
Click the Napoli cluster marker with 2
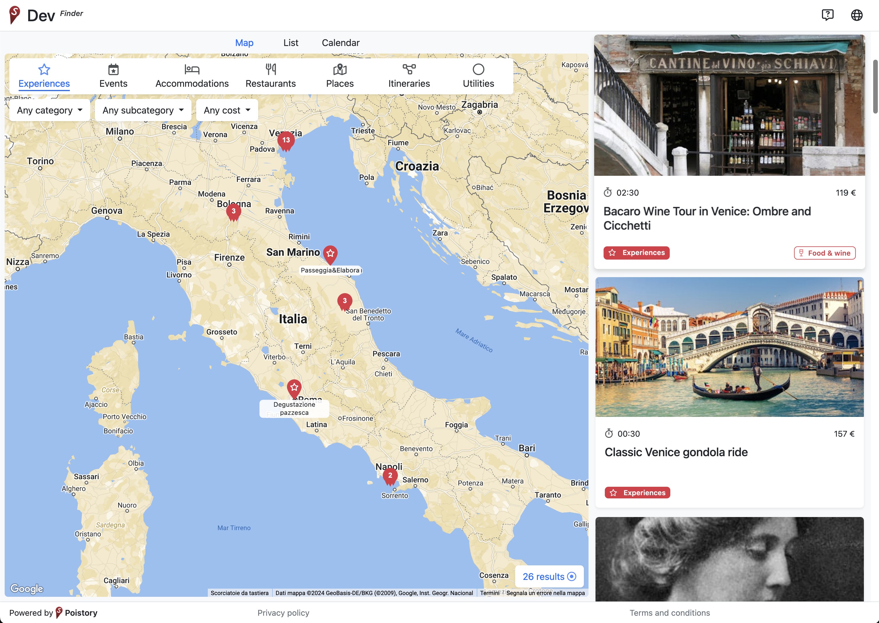point(390,477)
